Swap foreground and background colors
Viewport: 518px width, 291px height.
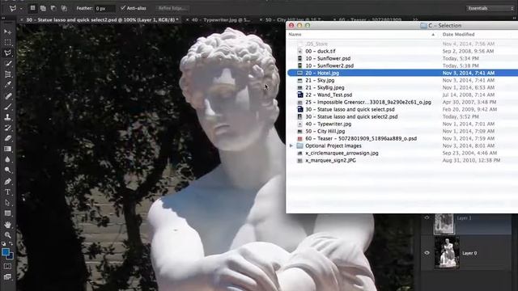click(11, 243)
